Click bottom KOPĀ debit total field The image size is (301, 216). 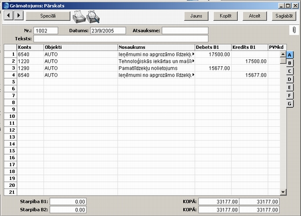tap(219, 210)
